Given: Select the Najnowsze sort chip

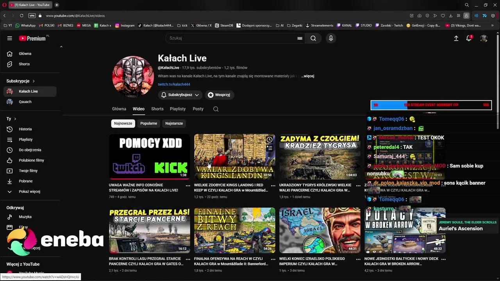Looking at the screenshot, I should [x=123, y=123].
